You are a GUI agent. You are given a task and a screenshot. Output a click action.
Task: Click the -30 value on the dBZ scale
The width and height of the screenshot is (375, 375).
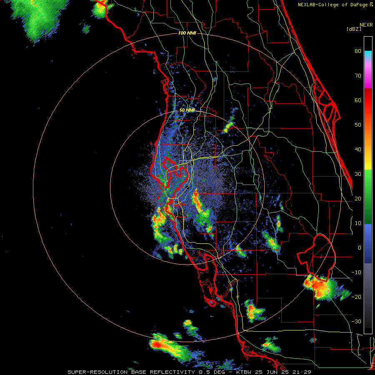pos(356,321)
